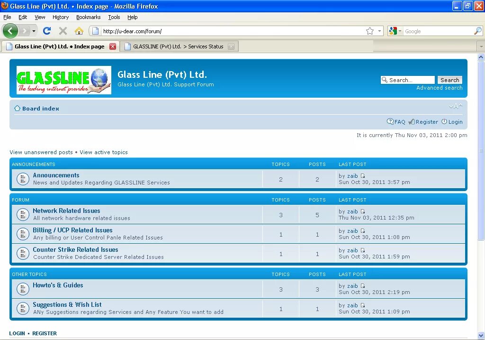Click the Forward navigation arrow

[x=25, y=31]
